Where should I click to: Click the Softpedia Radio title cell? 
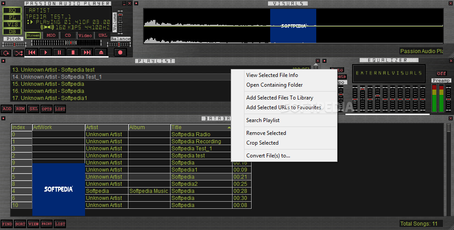201,134
